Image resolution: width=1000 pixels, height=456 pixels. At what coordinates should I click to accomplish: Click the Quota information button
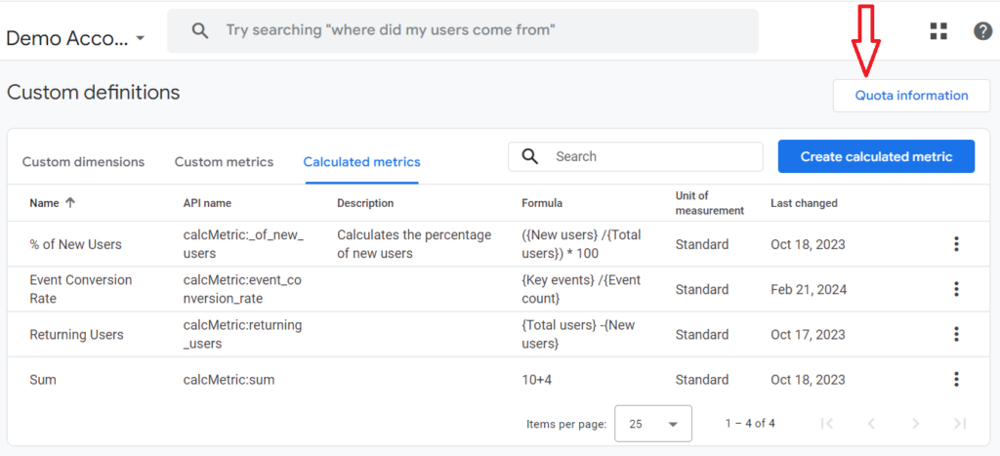(911, 96)
